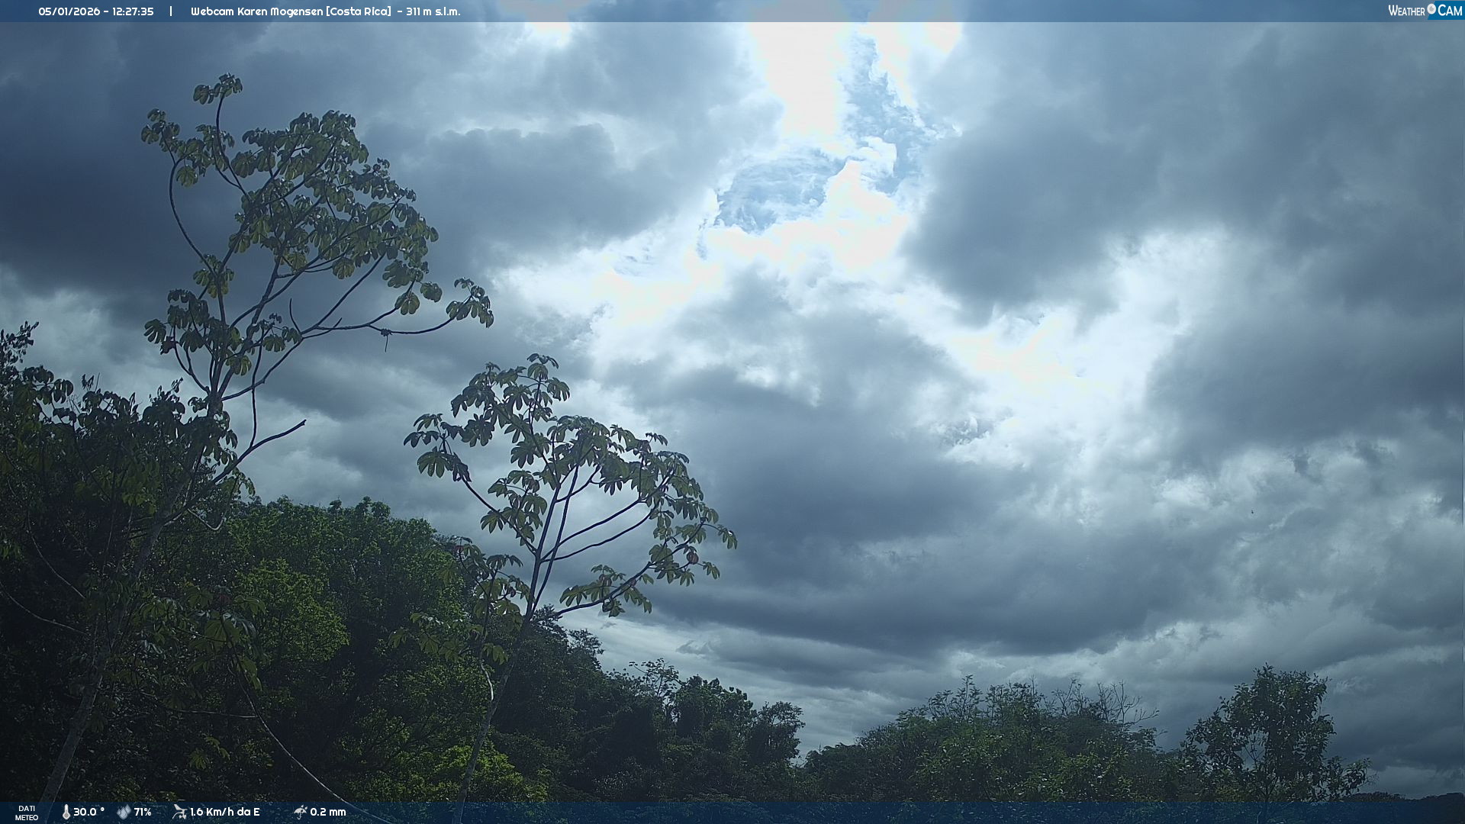Click the 1.6 Km/h da E wind reading
The width and height of the screenshot is (1465, 824).
pos(224,812)
